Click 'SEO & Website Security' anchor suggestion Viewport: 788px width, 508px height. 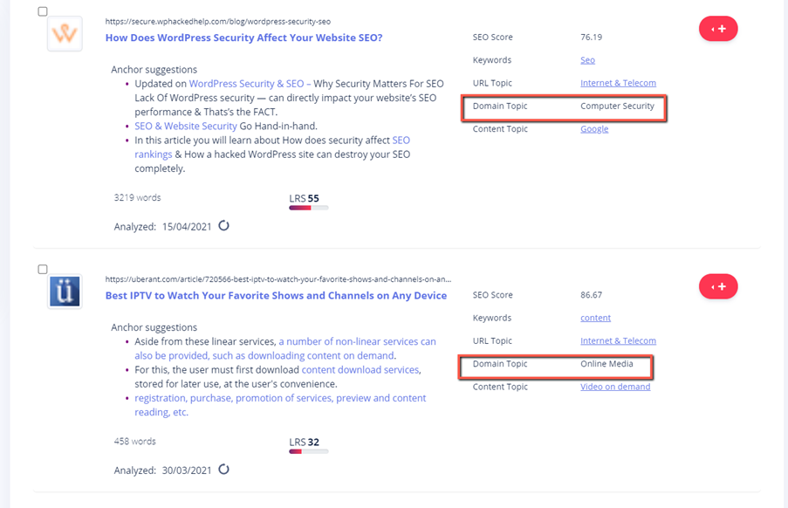point(186,126)
